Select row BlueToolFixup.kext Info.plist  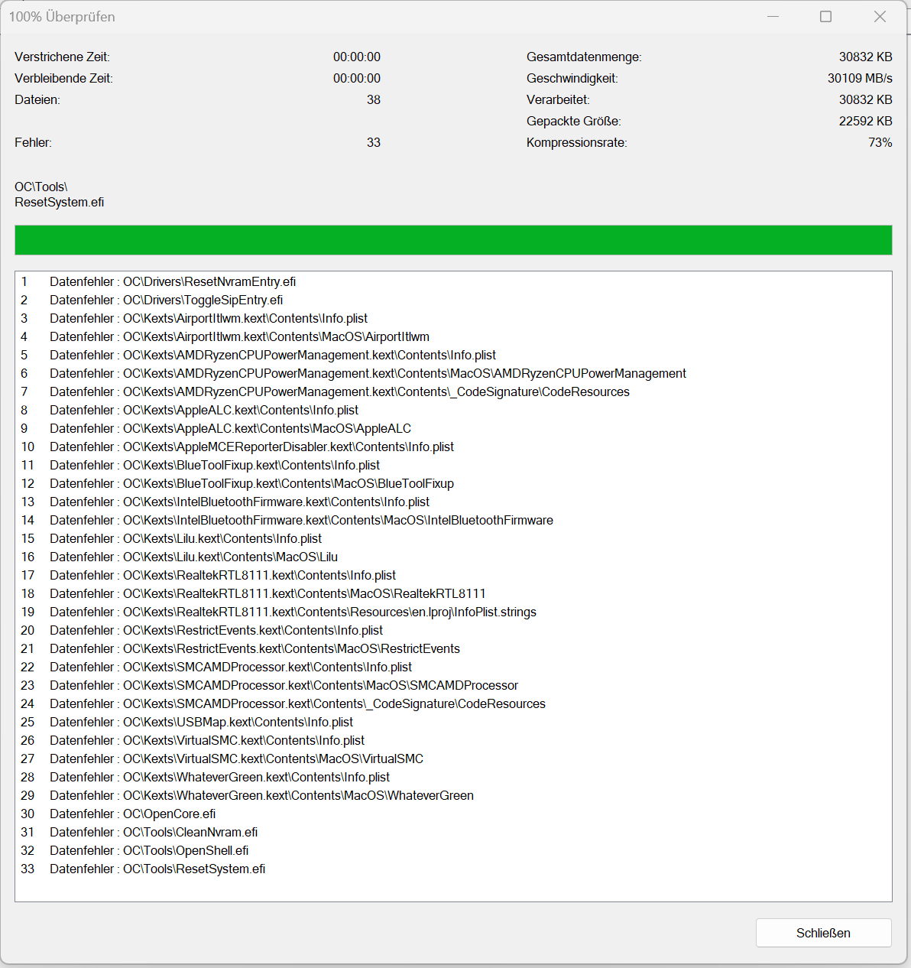click(x=453, y=465)
